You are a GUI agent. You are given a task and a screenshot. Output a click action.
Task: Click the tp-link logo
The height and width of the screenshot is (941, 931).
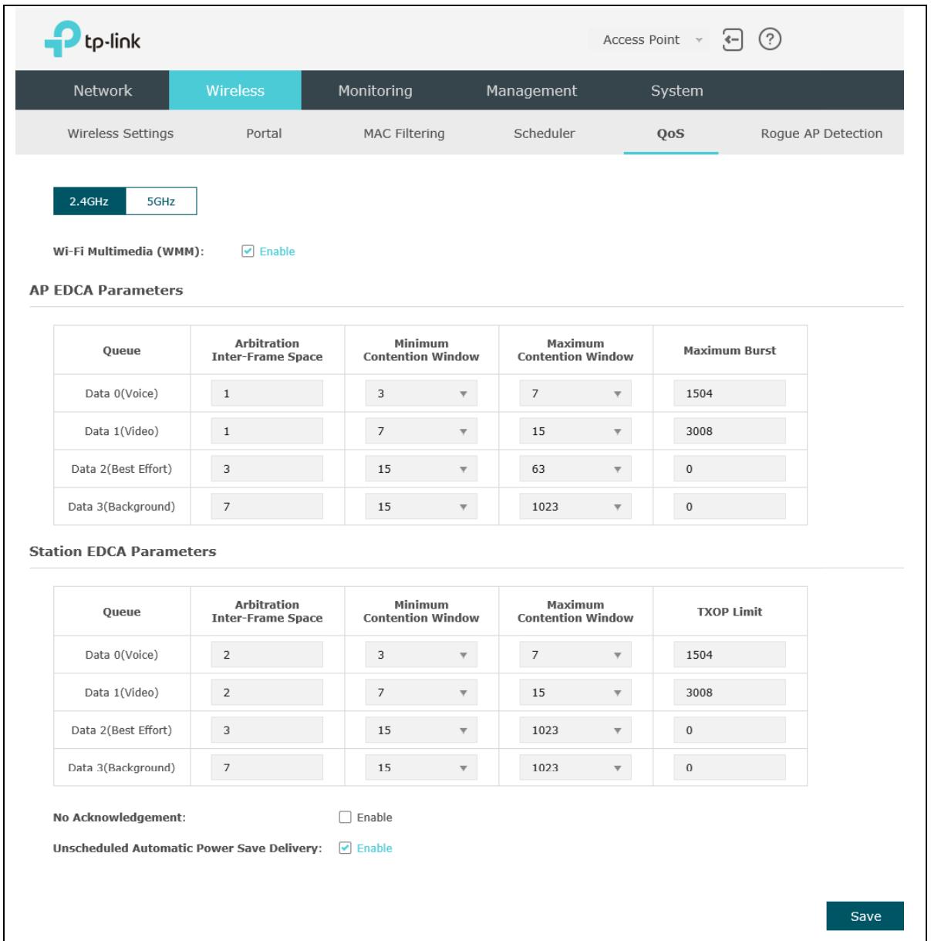click(93, 39)
